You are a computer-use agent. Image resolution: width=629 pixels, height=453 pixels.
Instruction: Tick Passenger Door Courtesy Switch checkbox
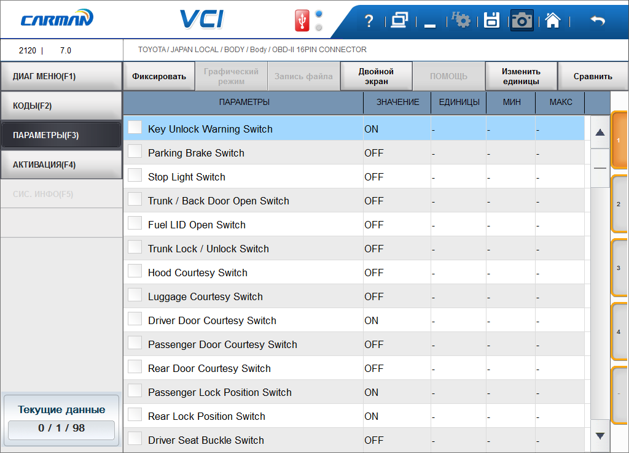135,343
